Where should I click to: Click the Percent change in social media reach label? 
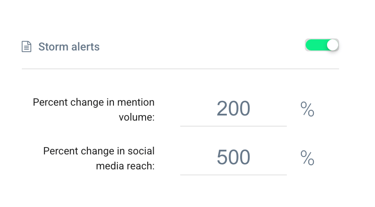coord(99,159)
